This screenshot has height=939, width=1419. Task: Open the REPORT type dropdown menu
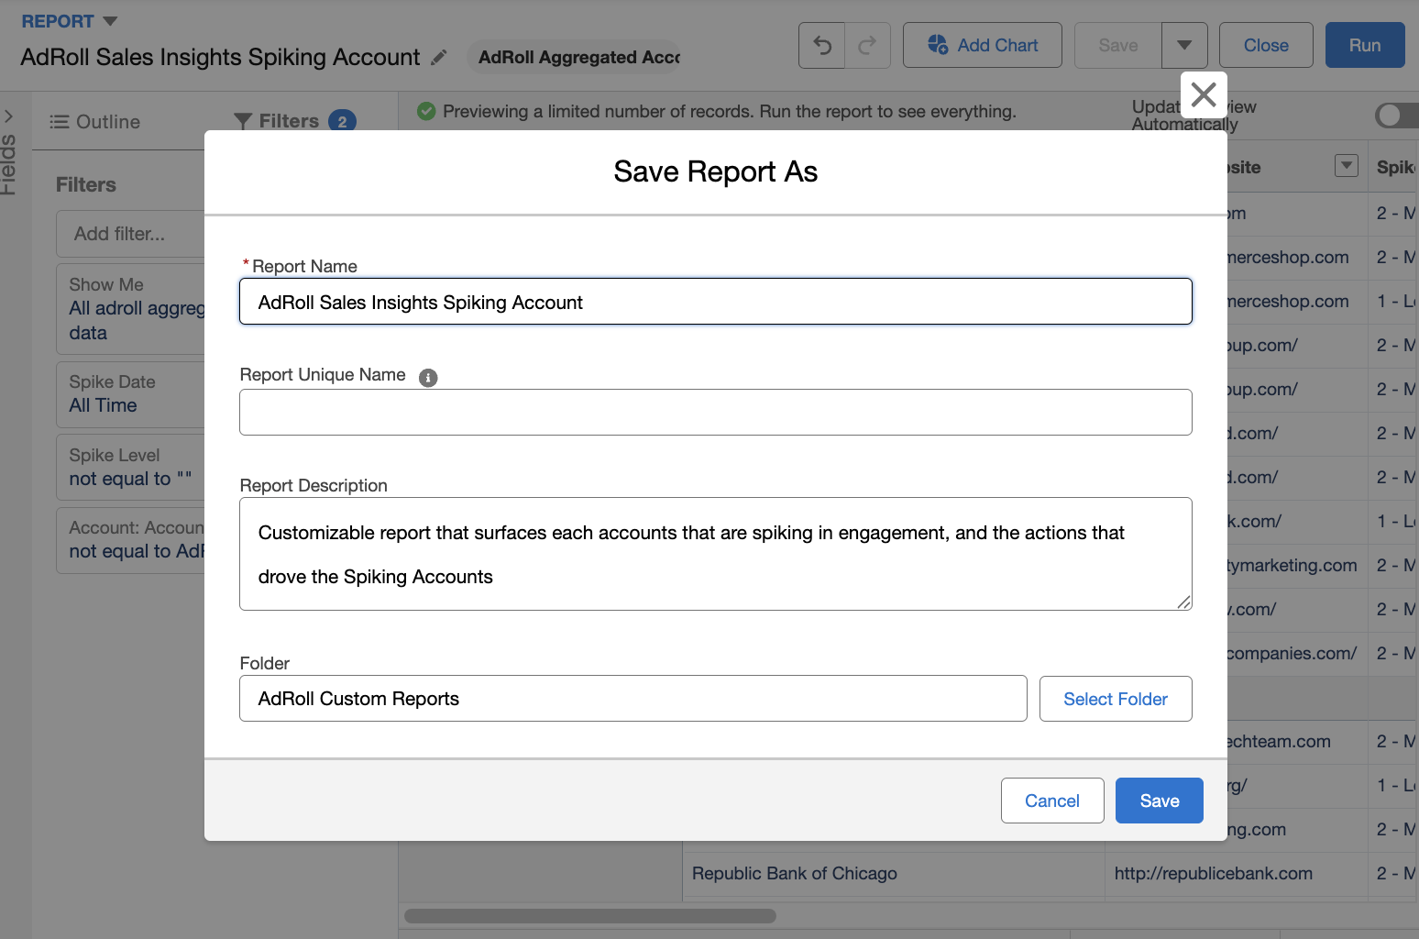110,21
